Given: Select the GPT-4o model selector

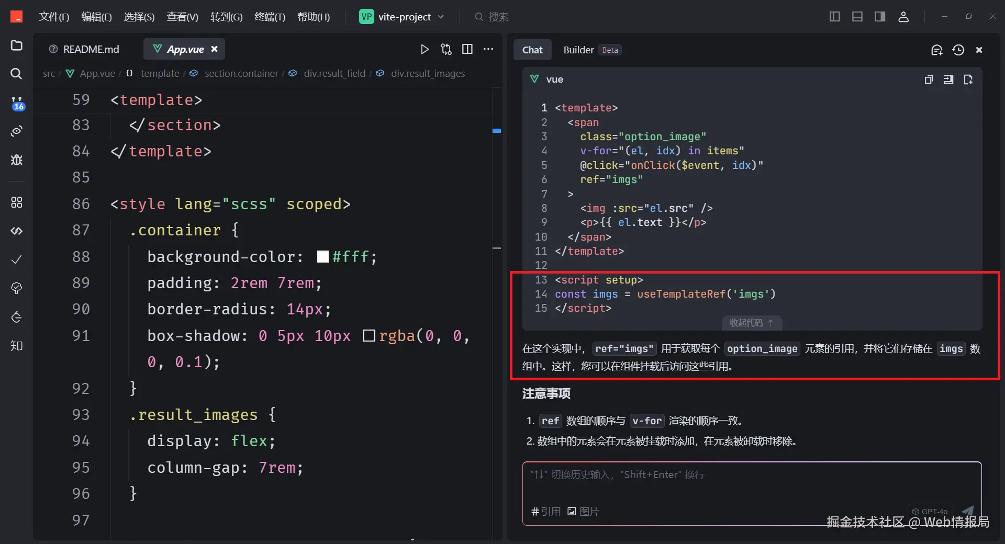Looking at the screenshot, I should [930, 512].
